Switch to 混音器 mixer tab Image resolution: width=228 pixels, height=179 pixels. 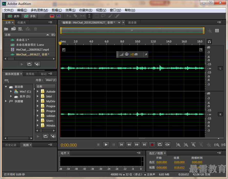(x=132, y=23)
